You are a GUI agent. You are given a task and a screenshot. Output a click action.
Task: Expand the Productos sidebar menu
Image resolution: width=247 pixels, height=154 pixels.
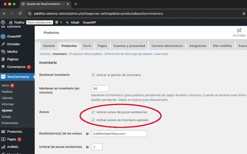[x=15, y=132]
